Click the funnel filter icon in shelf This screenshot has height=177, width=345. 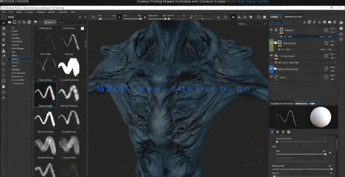35,22
